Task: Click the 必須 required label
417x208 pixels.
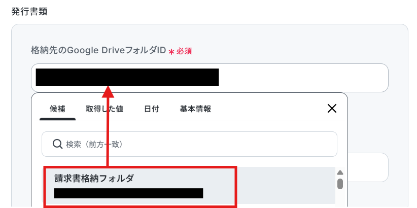Action: (184, 51)
